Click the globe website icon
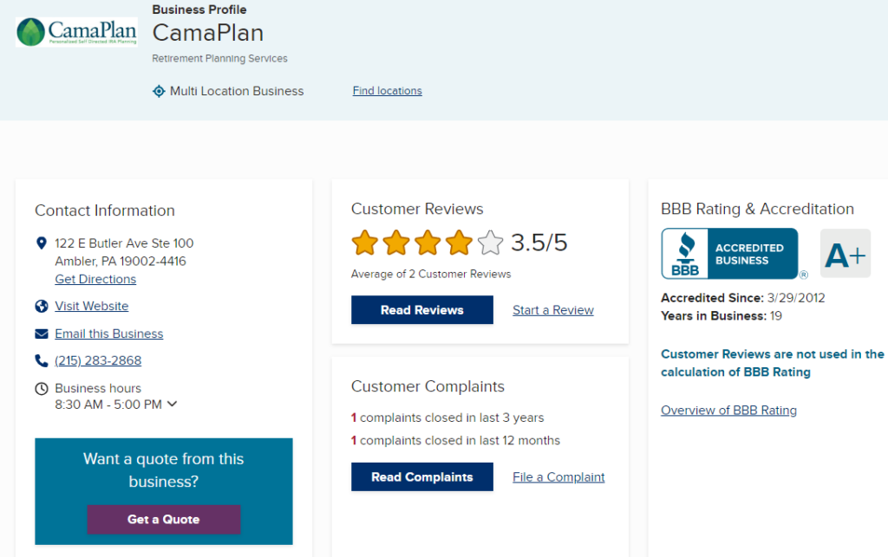Image resolution: width=888 pixels, height=557 pixels. (x=42, y=306)
